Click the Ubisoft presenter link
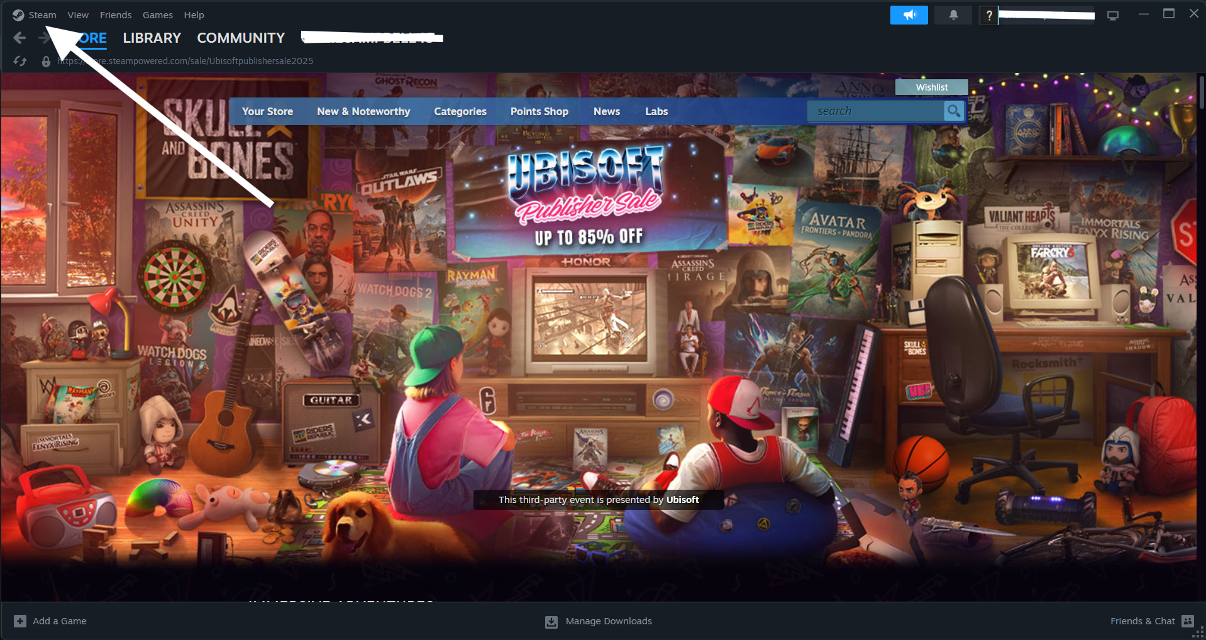The height and width of the screenshot is (640, 1206). point(682,500)
